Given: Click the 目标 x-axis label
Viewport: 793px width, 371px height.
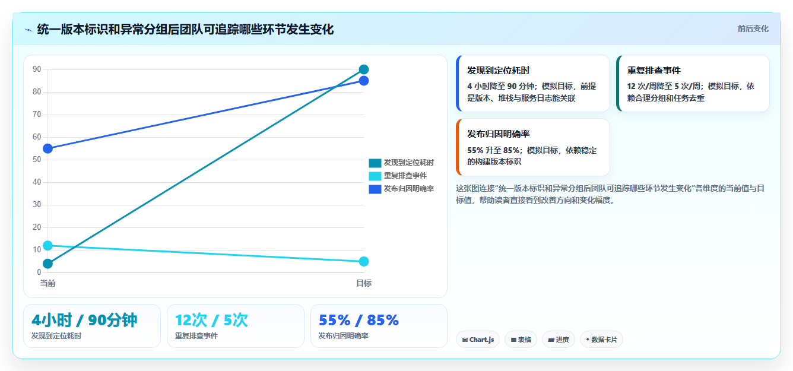Looking at the screenshot, I should pyautogui.click(x=364, y=283).
